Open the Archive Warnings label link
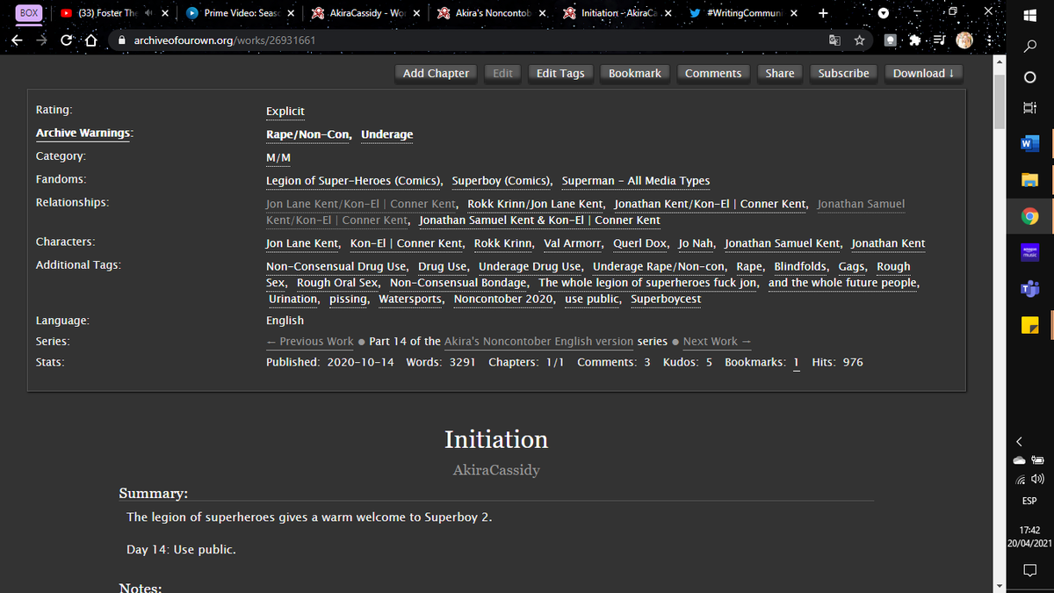 pos(84,134)
